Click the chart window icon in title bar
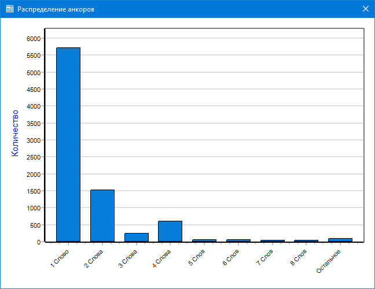The height and width of the screenshot is (289, 375). pyautogui.click(x=9, y=9)
